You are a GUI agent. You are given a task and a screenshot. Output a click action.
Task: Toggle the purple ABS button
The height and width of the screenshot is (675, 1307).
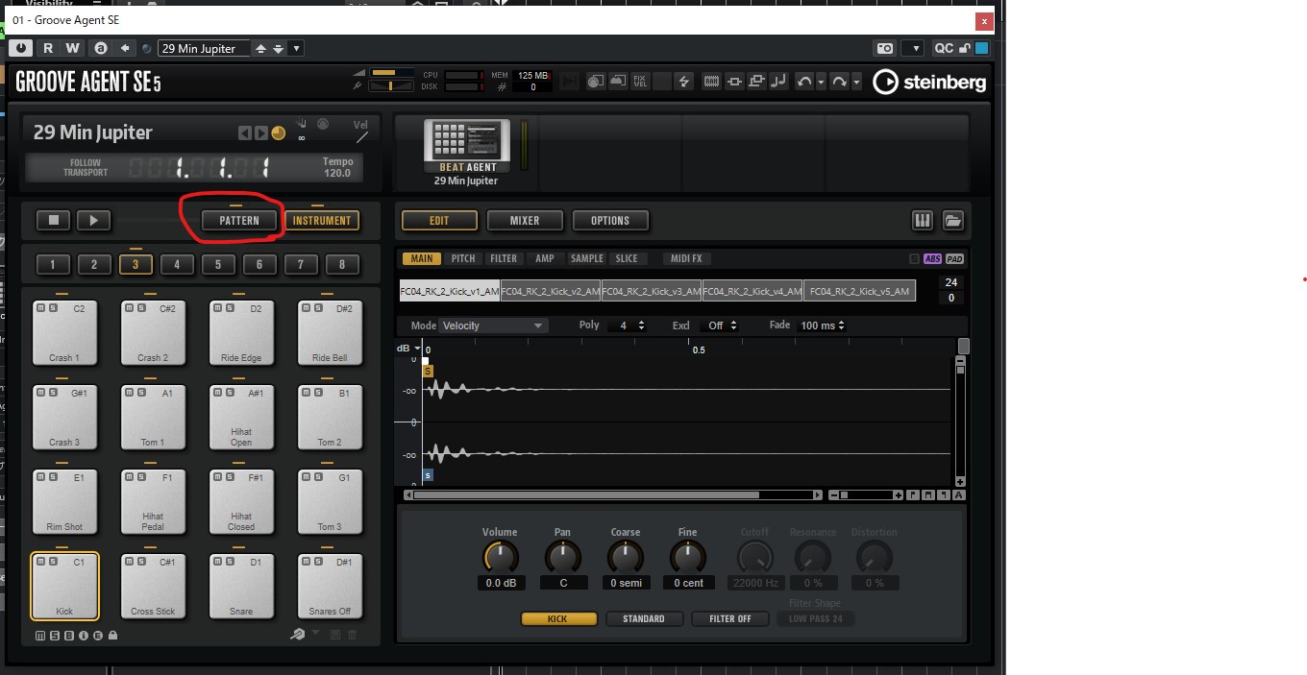coord(932,259)
